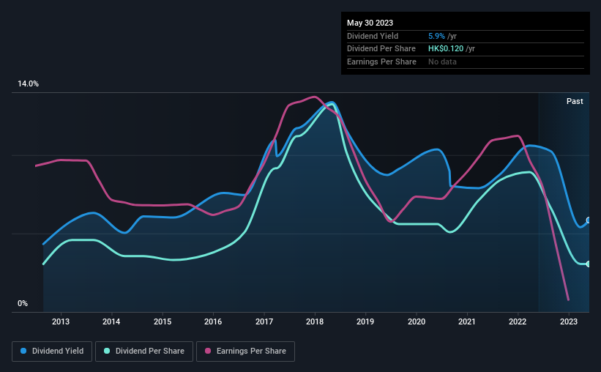This screenshot has width=601, height=372.
Task: Jump to the 2023 axis label
Action: [x=569, y=321]
